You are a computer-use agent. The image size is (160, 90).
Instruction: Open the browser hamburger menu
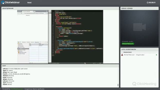coord(47,13)
